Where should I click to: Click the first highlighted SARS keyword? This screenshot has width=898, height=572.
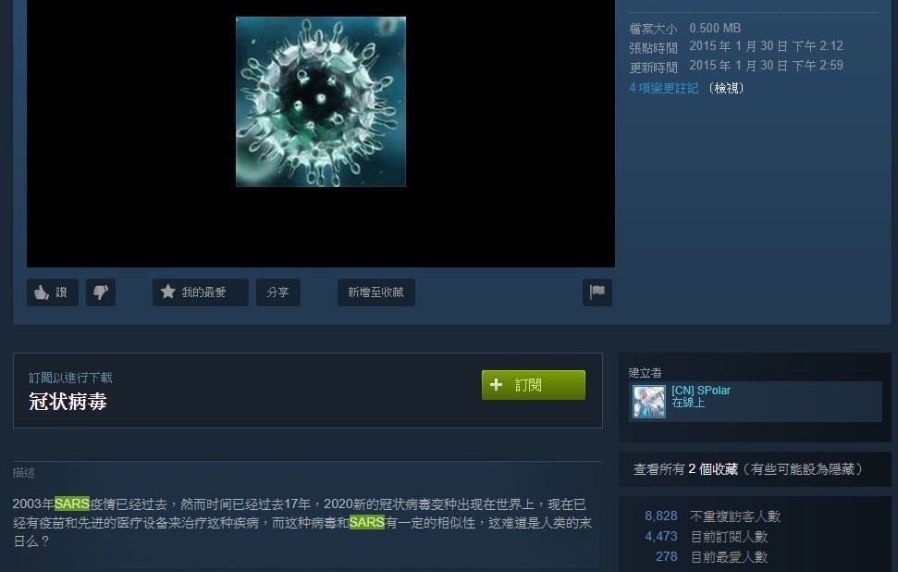click(x=71, y=504)
